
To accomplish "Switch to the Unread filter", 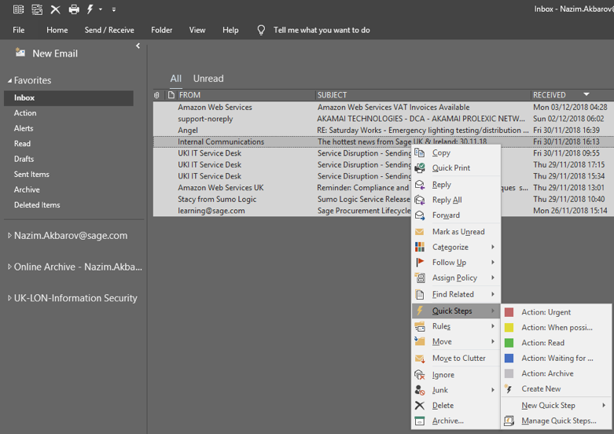I will pos(208,79).
